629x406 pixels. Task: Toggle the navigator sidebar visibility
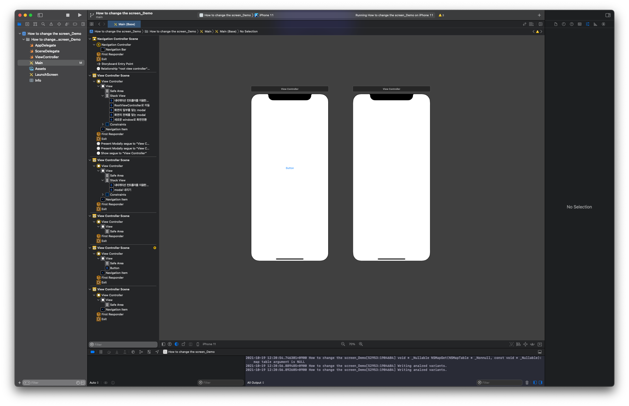[x=40, y=15]
